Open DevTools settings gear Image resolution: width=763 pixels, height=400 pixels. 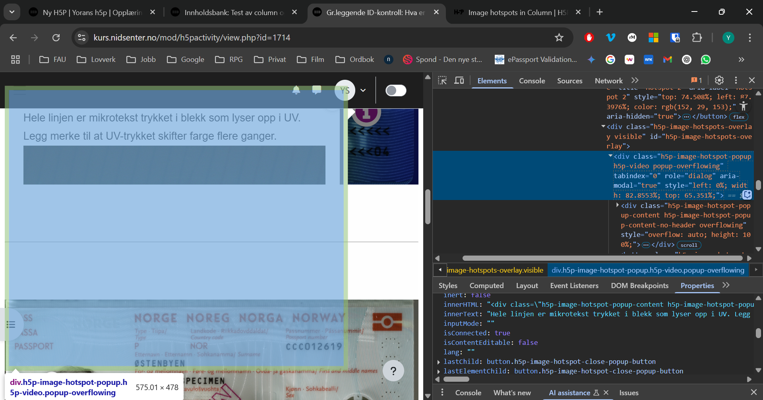719,80
